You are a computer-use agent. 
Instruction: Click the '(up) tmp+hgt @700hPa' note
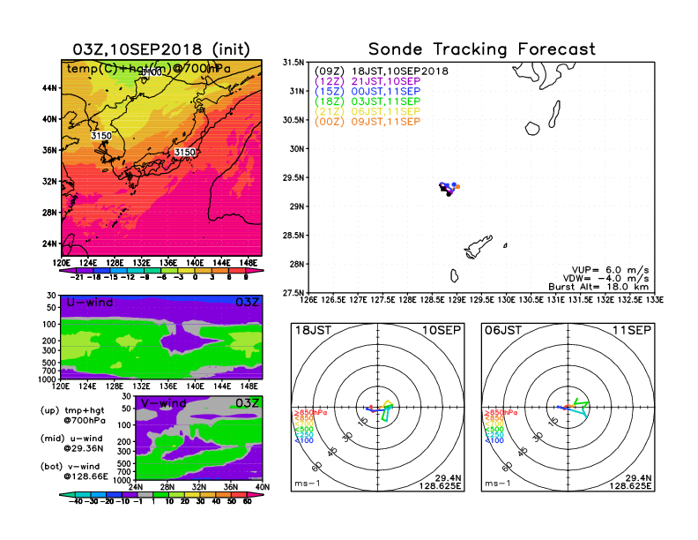[x=72, y=416]
